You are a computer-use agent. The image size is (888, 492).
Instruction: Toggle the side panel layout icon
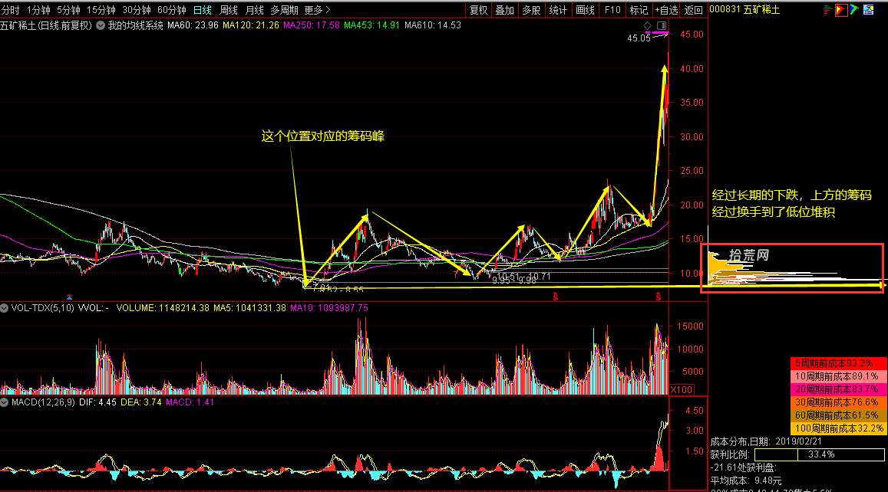pos(662,25)
